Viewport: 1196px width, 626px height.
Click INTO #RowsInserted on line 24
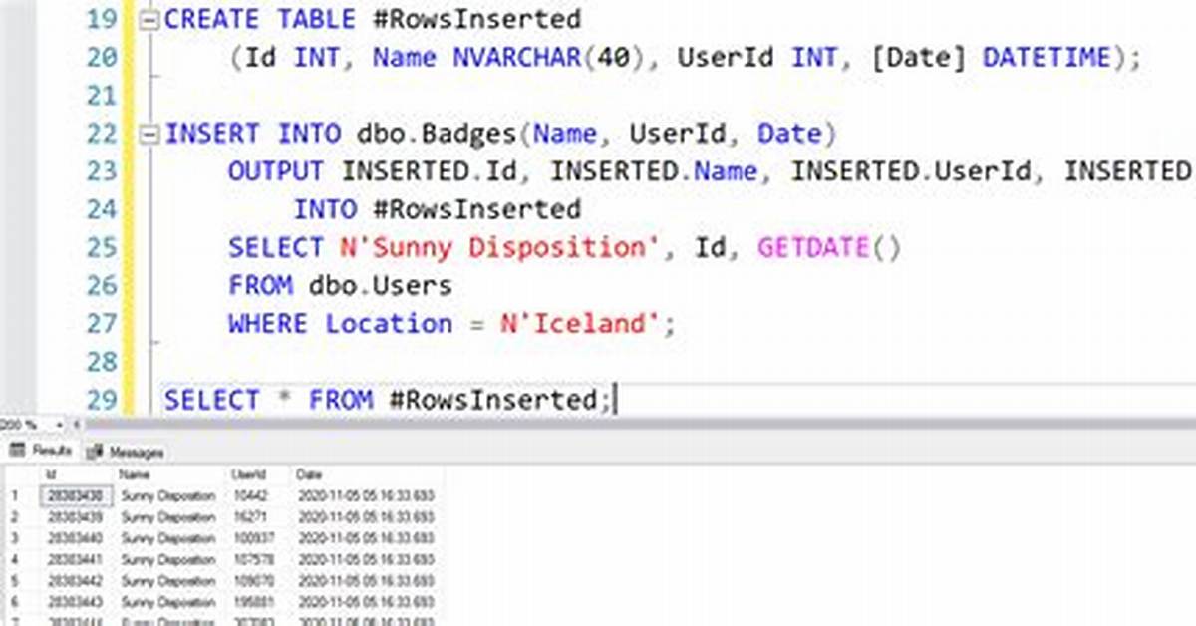[x=437, y=209]
